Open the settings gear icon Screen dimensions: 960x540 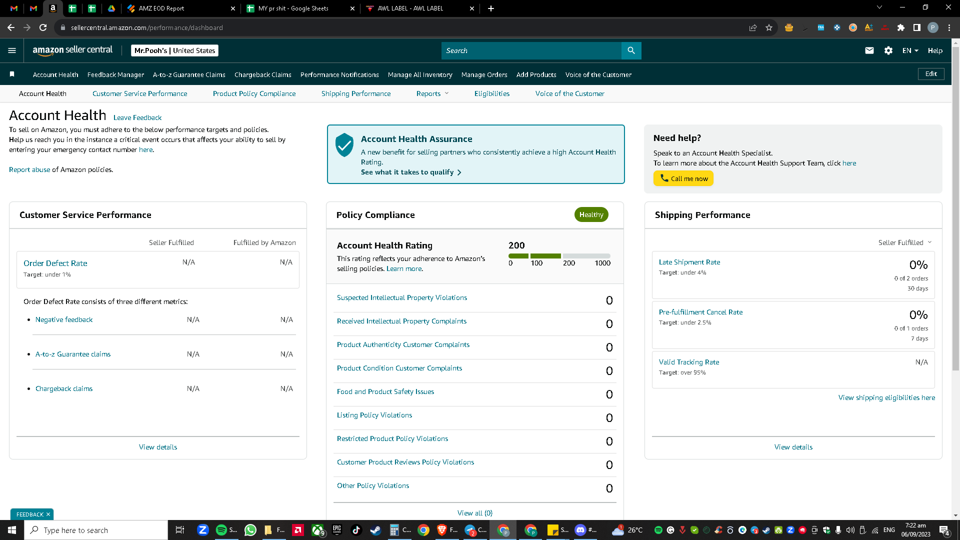[888, 50]
